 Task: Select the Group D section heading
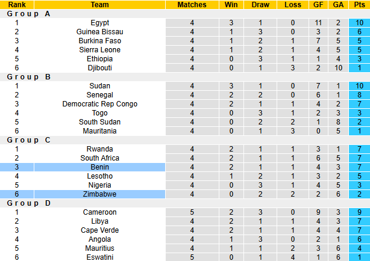27,203
